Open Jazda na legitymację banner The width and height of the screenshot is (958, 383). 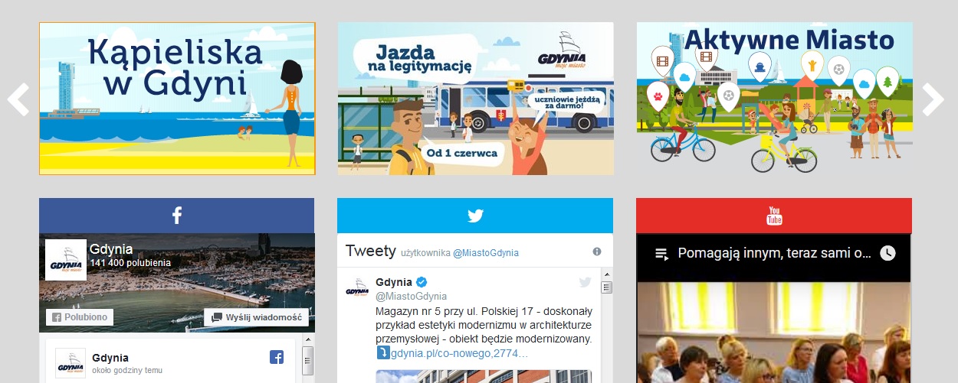(x=476, y=99)
